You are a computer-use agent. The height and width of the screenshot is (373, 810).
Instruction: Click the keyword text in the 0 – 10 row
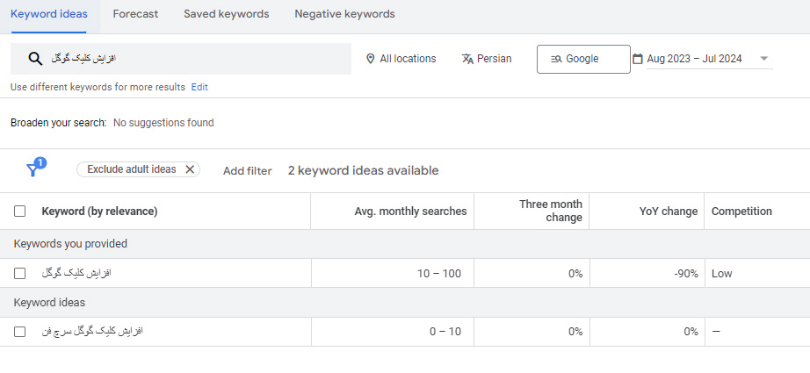click(92, 332)
